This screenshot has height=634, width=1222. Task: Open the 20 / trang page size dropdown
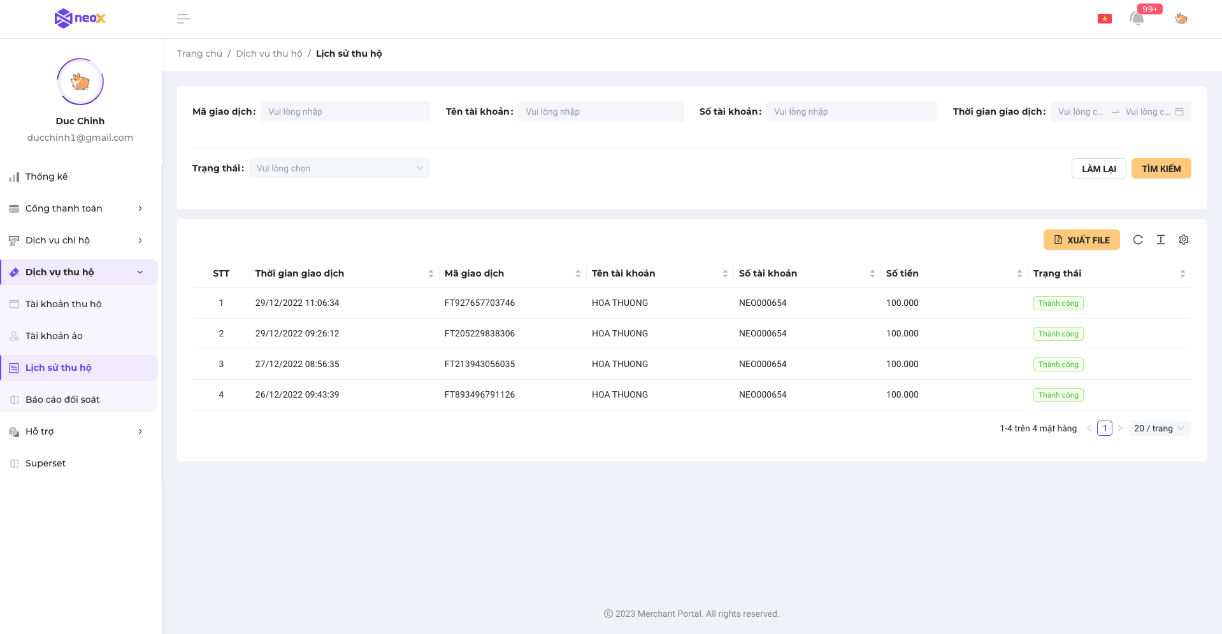(x=1159, y=428)
